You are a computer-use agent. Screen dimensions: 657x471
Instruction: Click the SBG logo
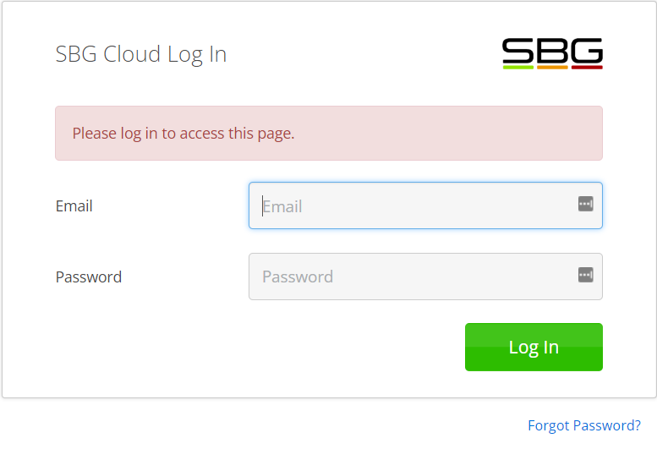click(x=552, y=53)
